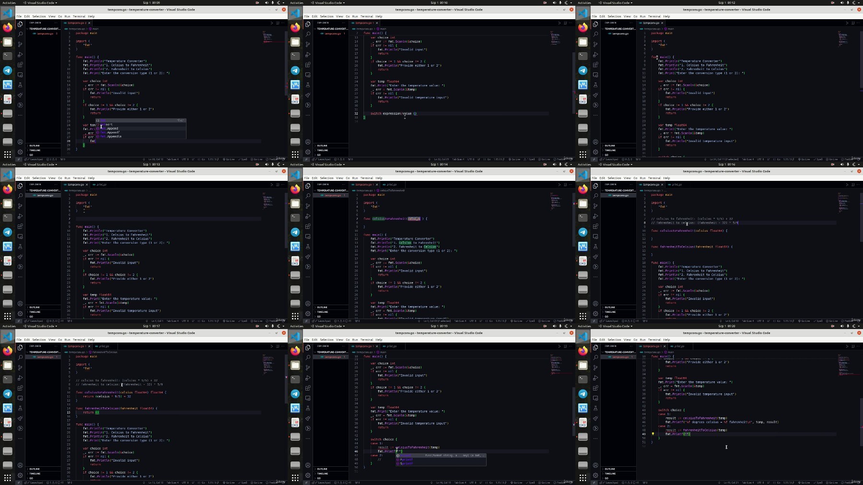
Task: Collapse TEMPERATURE-CONVERT folder in 09:13 window
Action: (x=44, y=190)
